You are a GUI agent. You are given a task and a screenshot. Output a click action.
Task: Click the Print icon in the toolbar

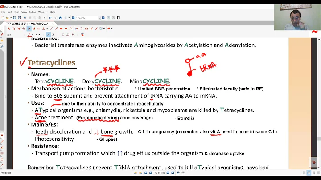coord(25,18)
